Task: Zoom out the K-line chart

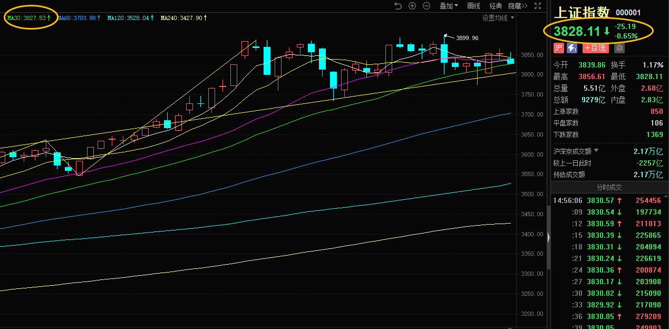Action: [x=426, y=6]
